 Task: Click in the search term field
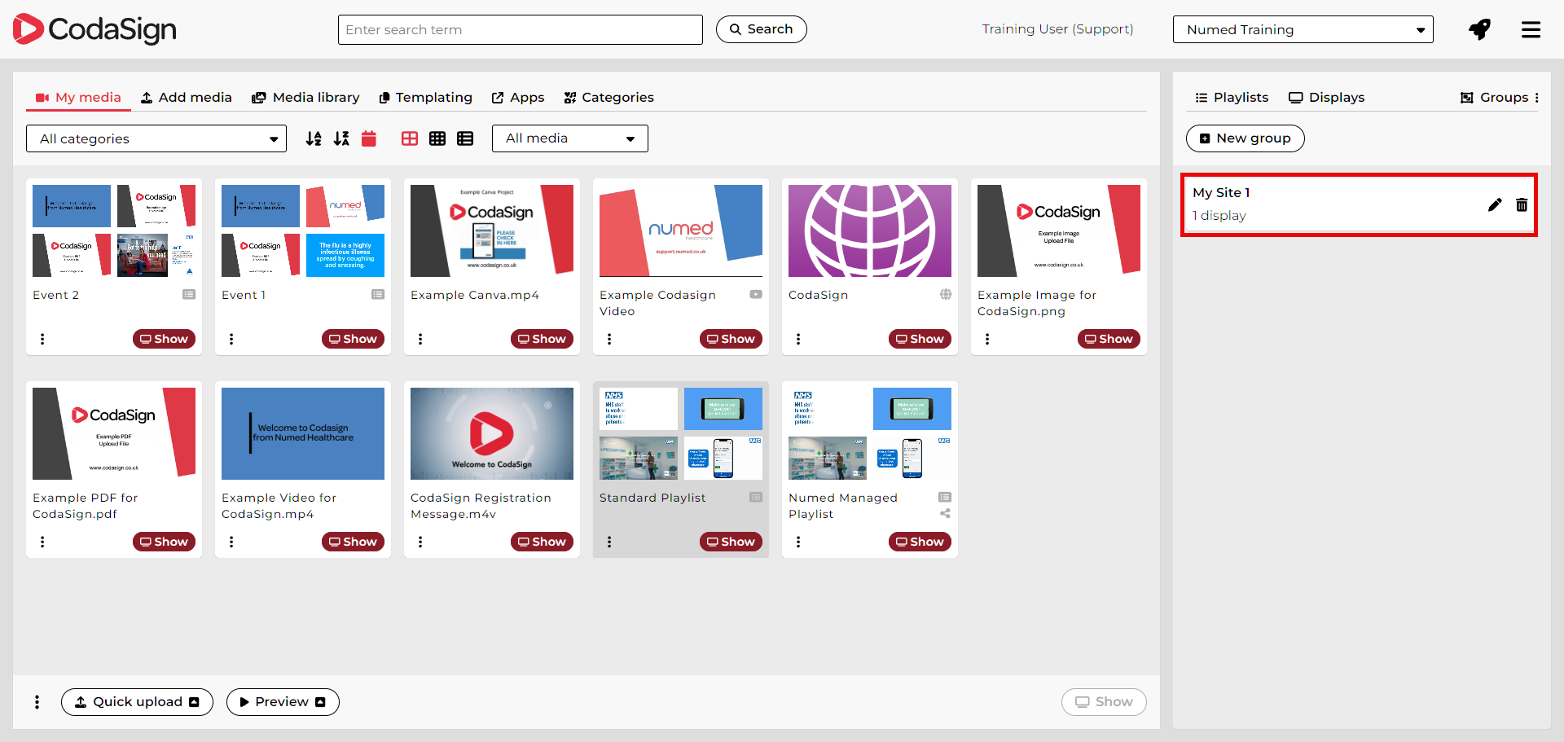point(520,29)
